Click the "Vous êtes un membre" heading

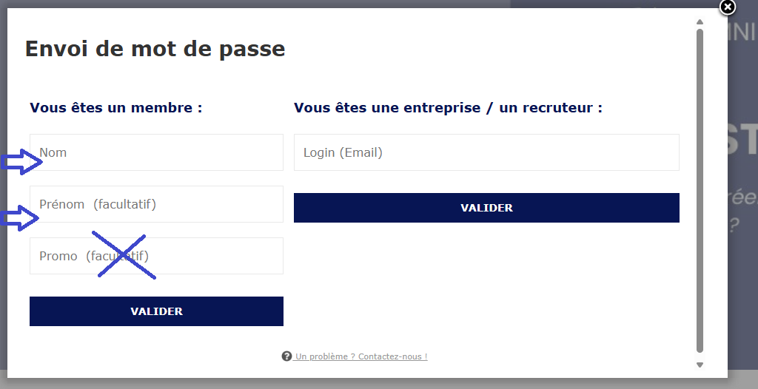pyautogui.click(x=116, y=108)
